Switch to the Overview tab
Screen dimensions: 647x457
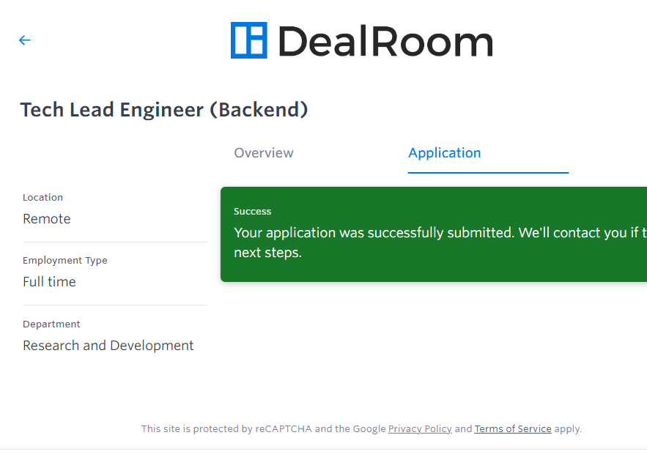pyautogui.click(x=264, y=153)
